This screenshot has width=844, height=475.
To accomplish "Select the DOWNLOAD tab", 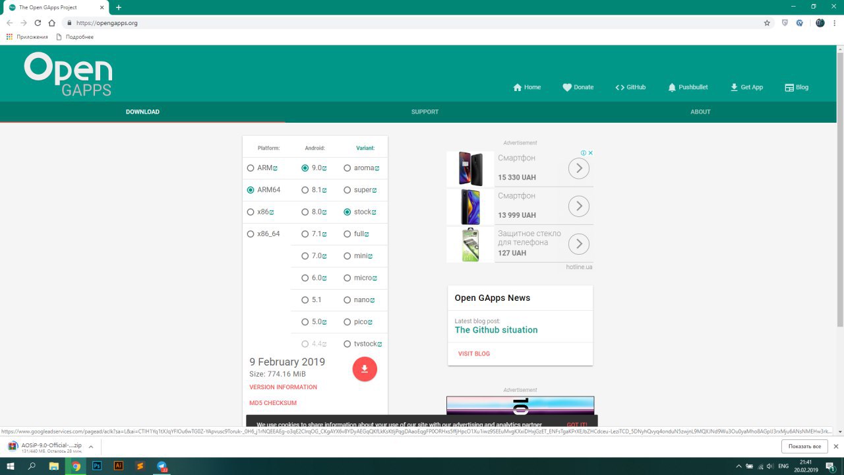I will pos(142,112).
